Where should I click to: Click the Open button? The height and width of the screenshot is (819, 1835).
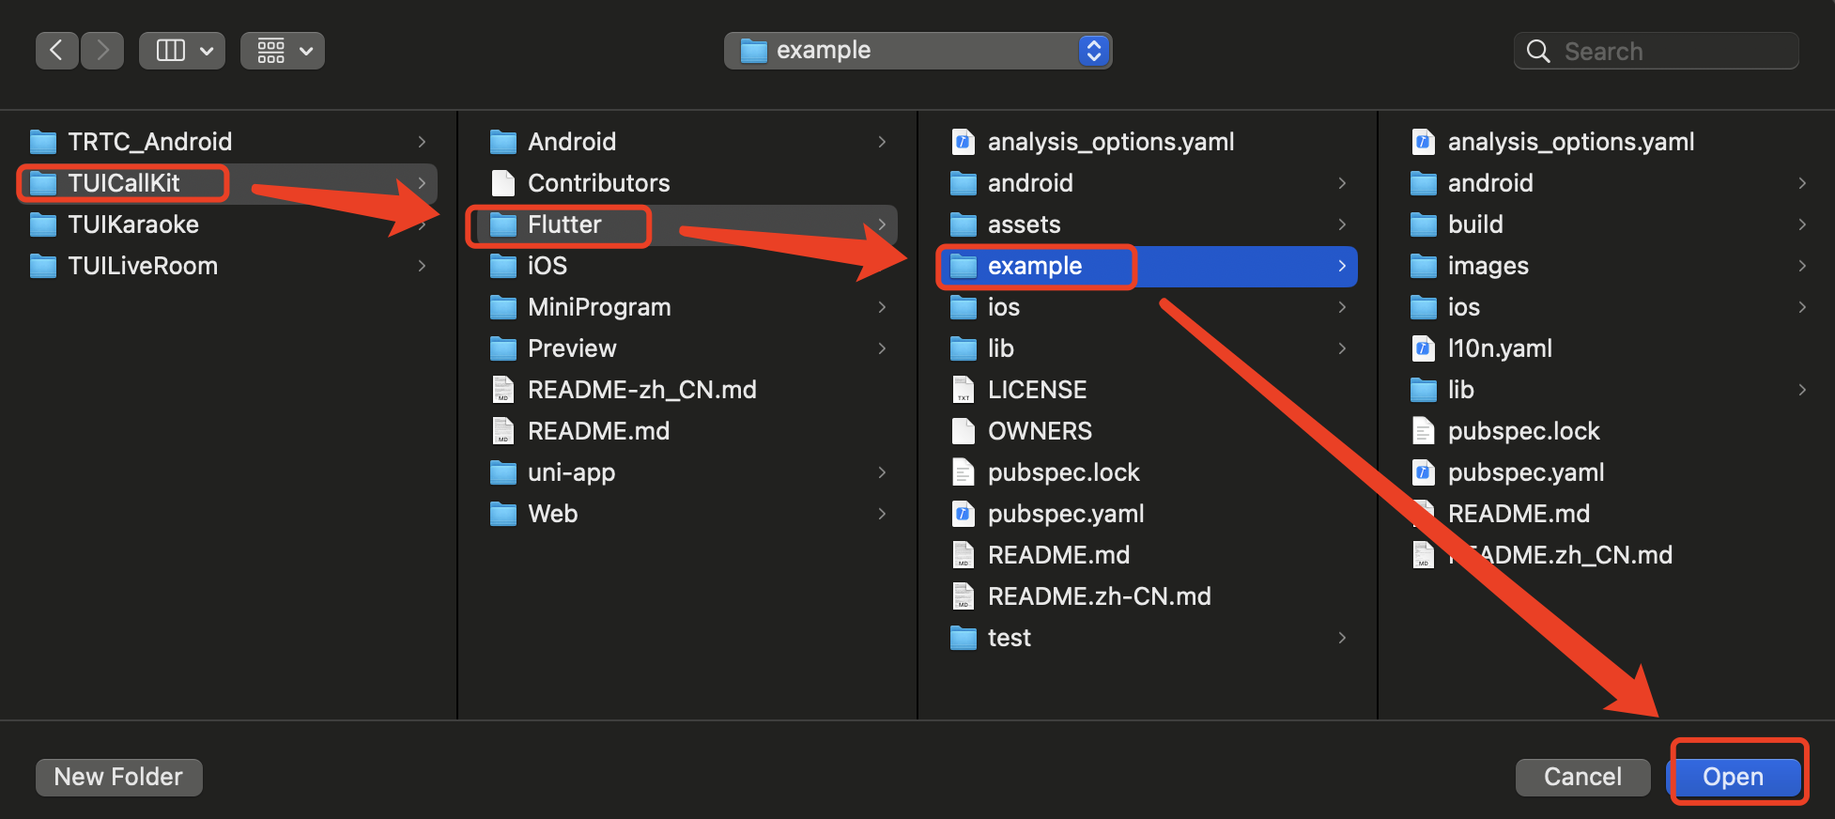(x=1733, y=777)
